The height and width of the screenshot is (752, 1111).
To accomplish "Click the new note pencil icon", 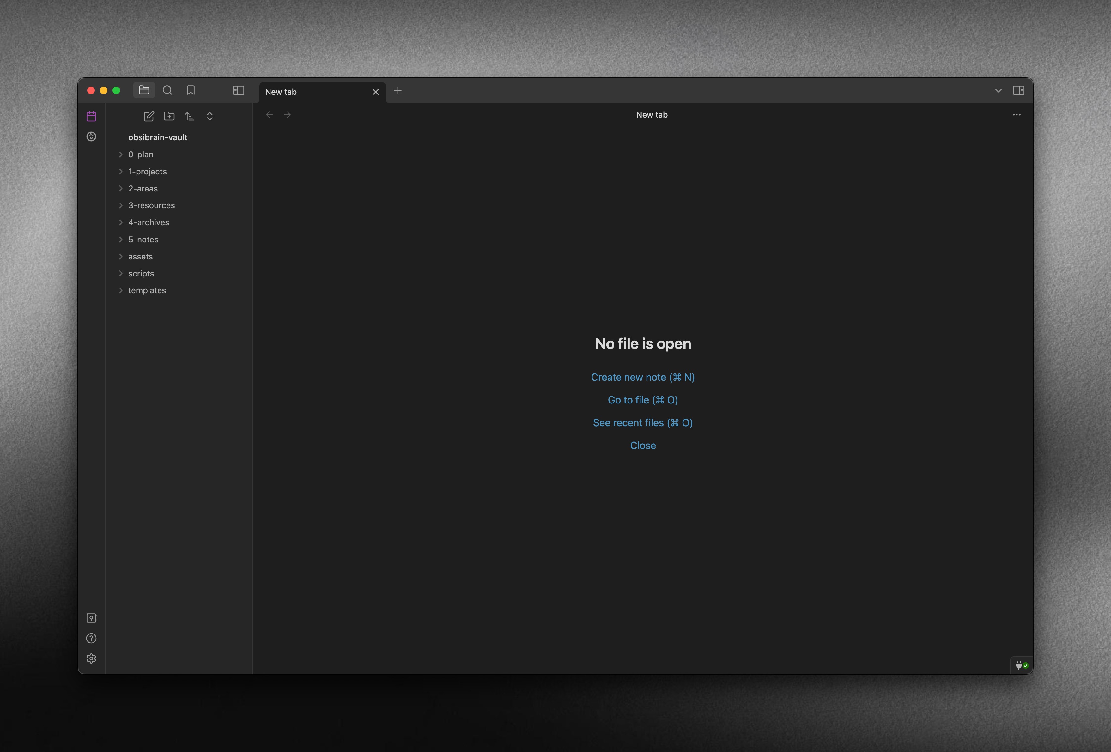I will (149, 116).
